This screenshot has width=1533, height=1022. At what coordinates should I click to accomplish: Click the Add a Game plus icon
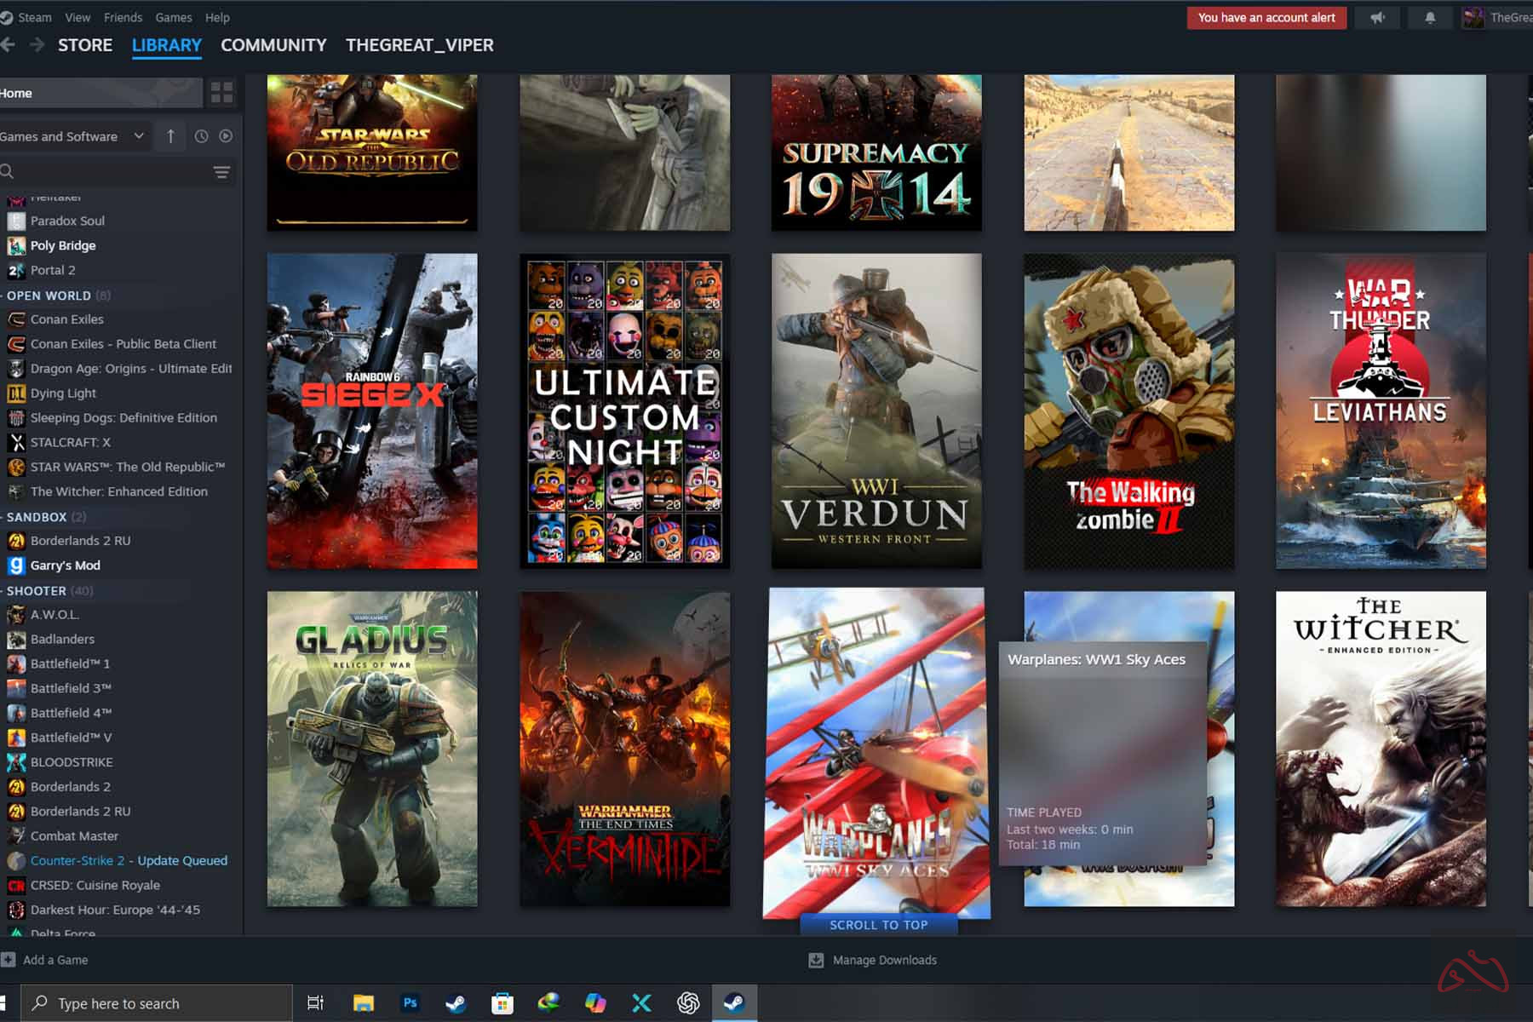click(x=9, y=960)
